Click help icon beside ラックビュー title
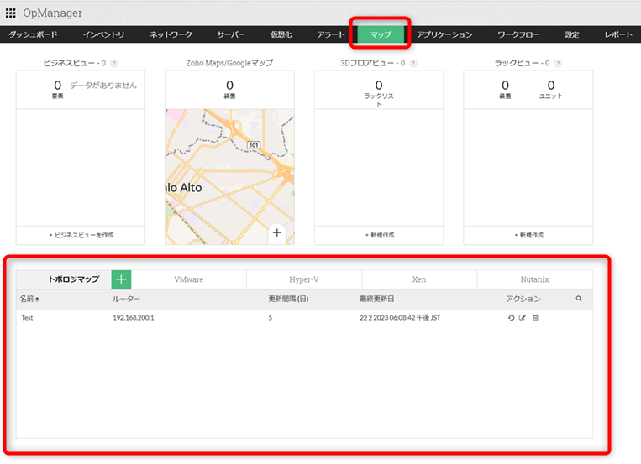The width and height of the screenshot is (641, 464). tap(558, 63)
